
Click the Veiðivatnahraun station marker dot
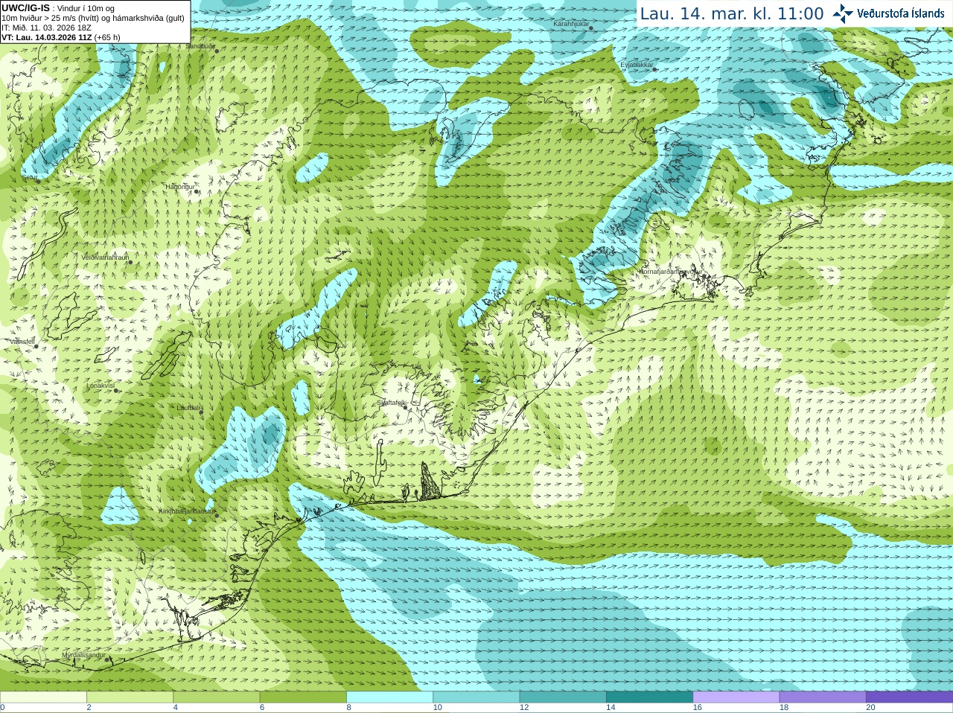[130, 262]
